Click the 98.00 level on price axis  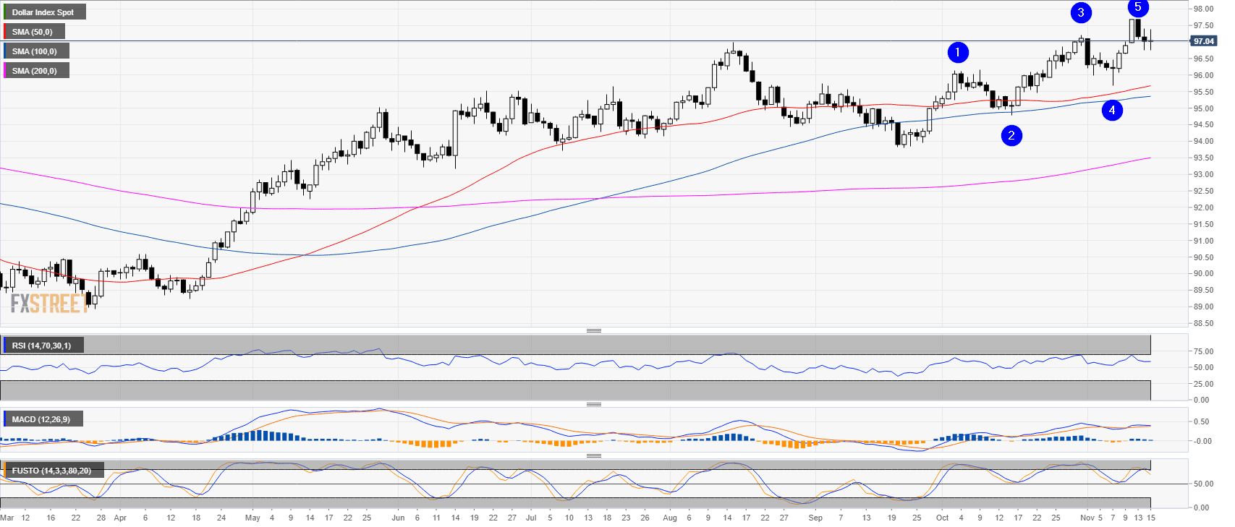point(1203,9)
